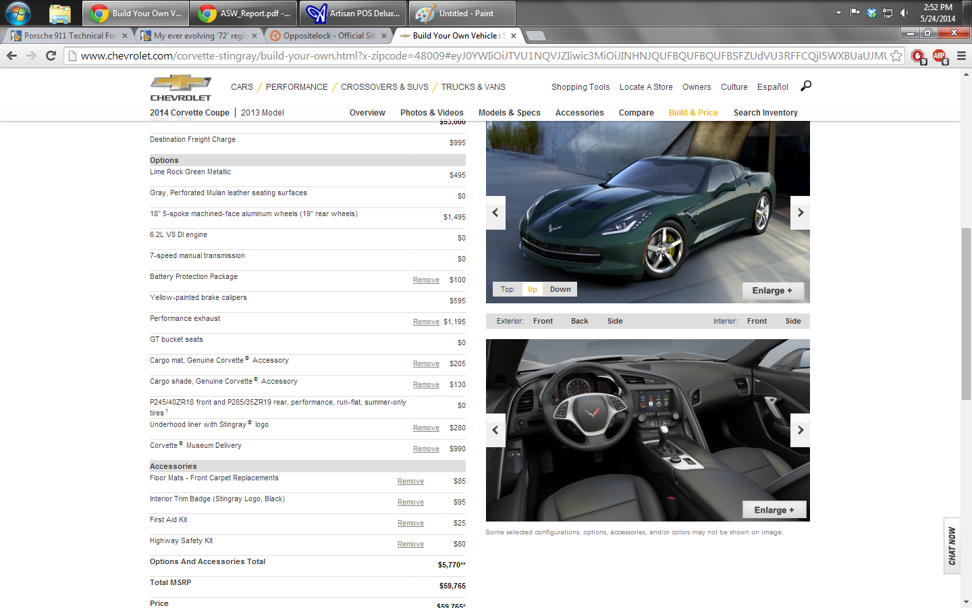Switch to Artisan POS Deluxe taskbar window

point(353,13)
